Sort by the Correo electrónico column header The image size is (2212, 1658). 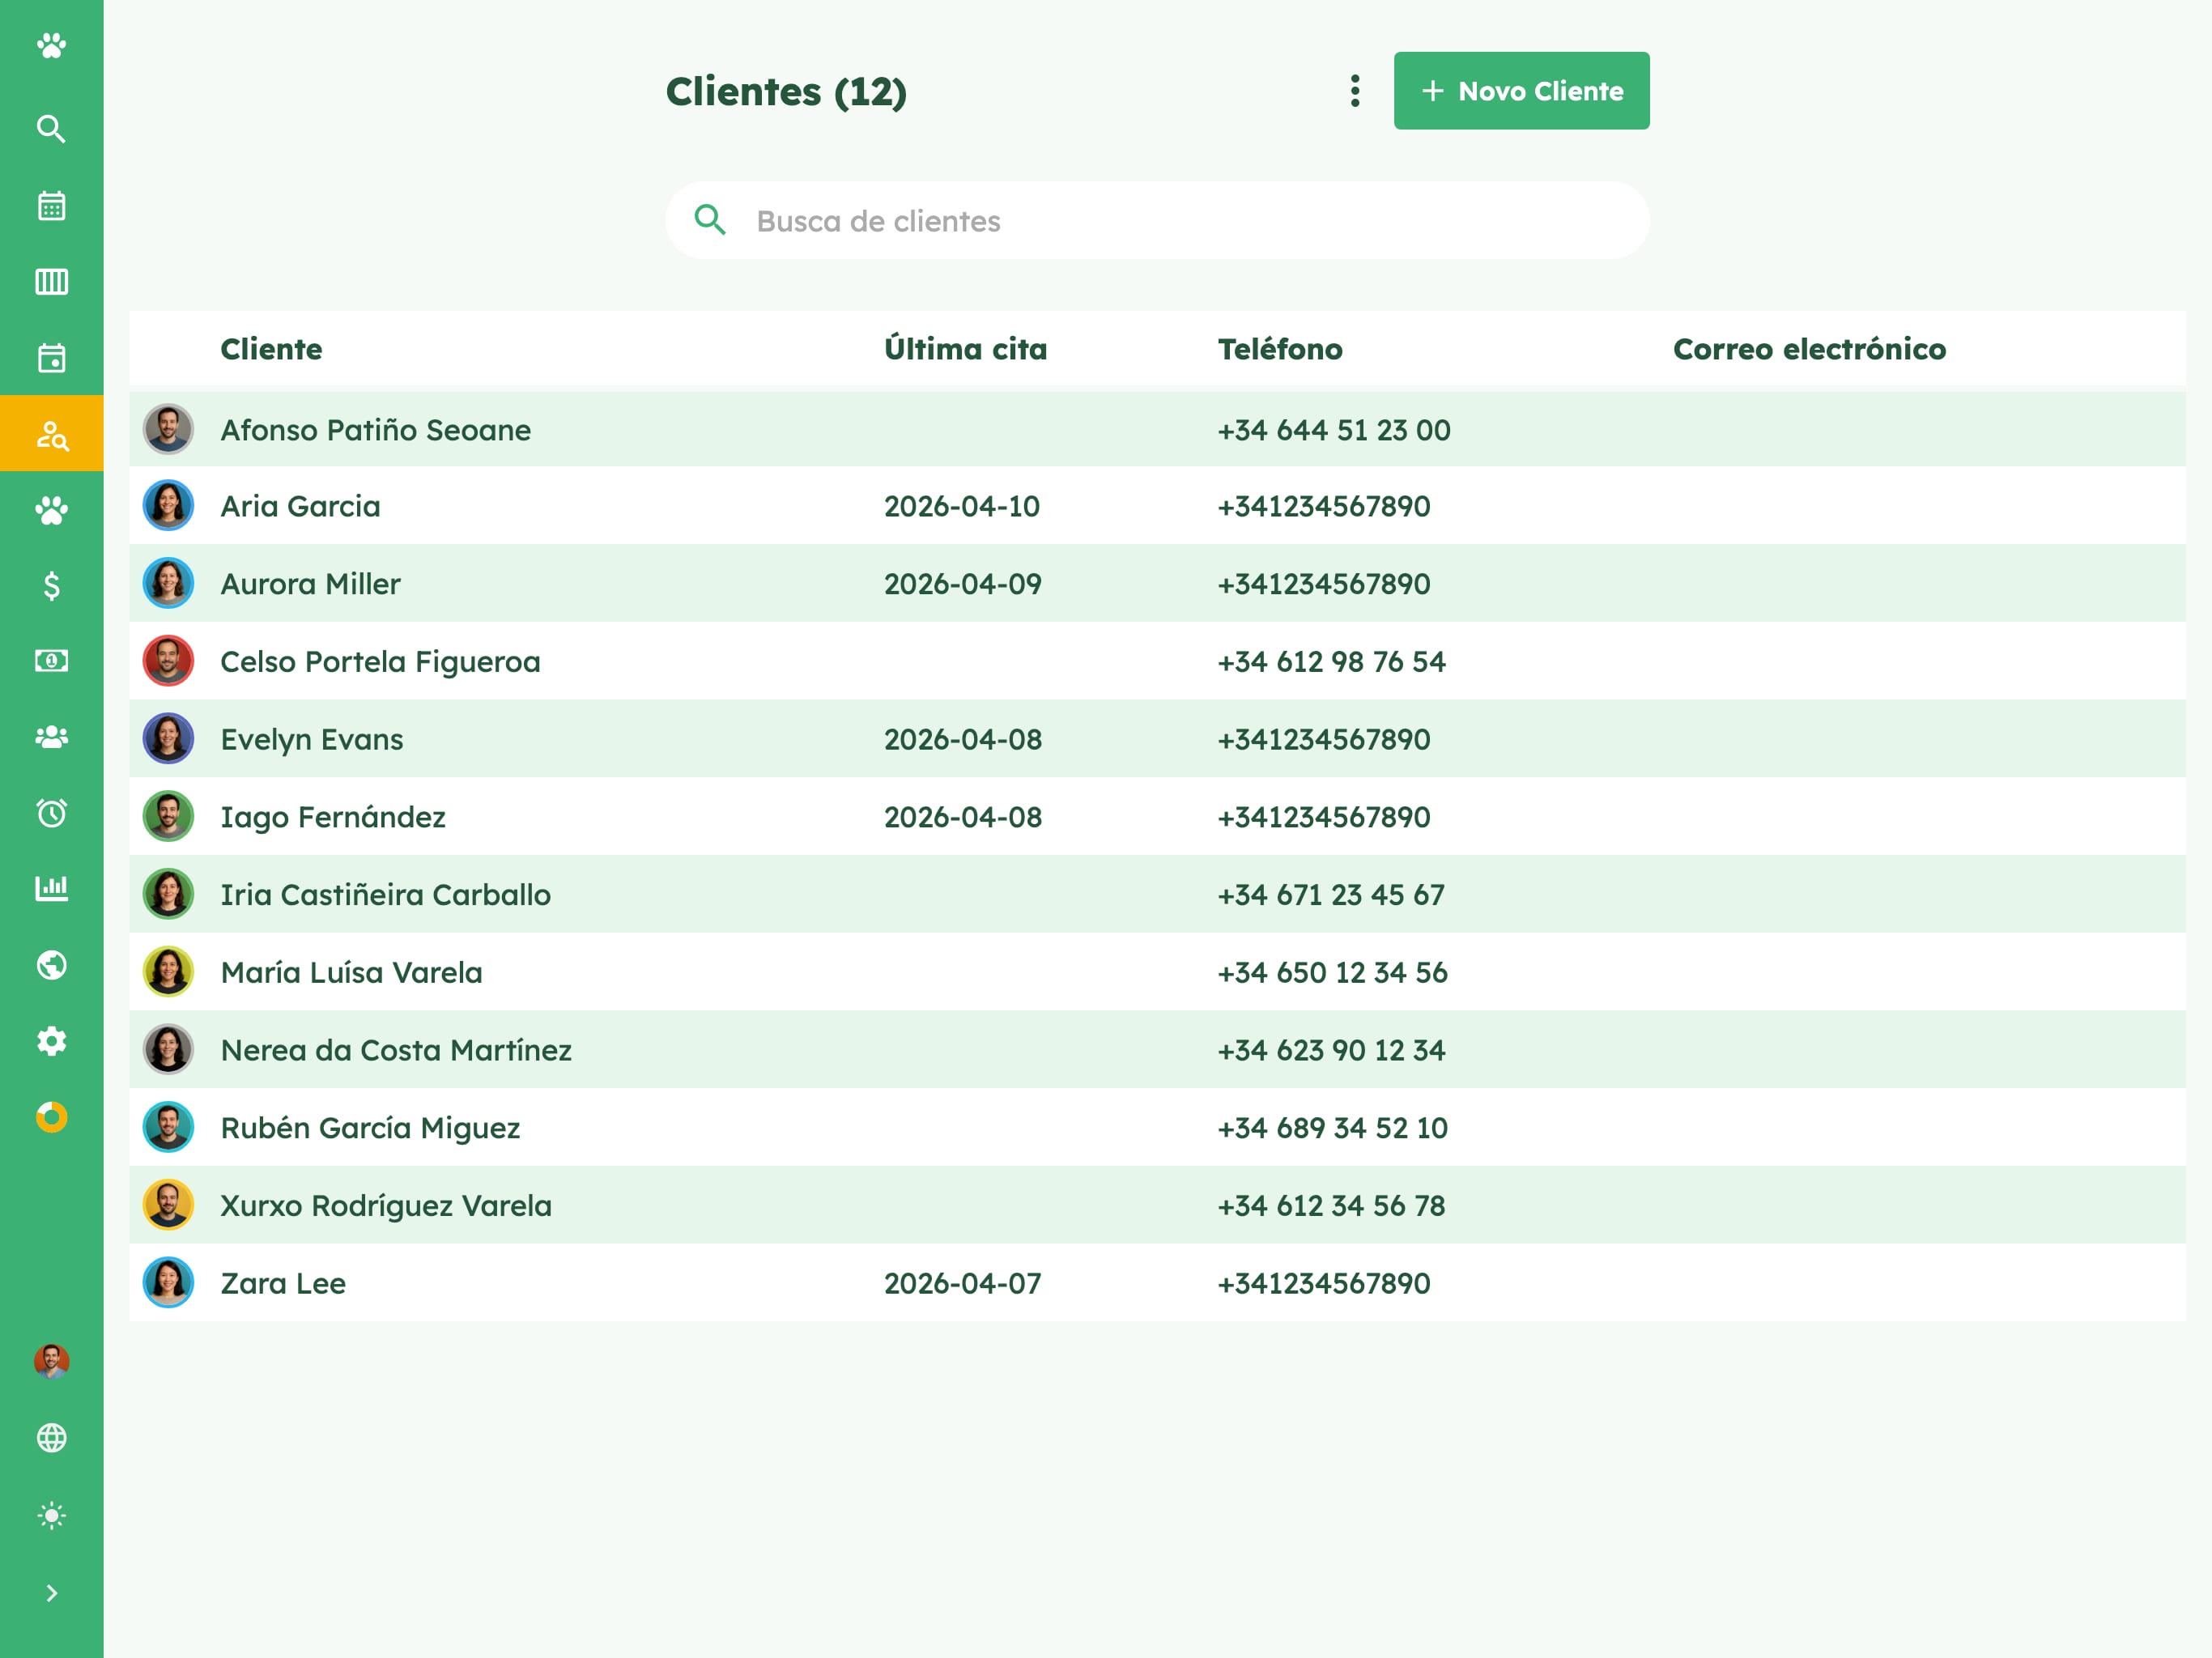(x=1809, y=349)
